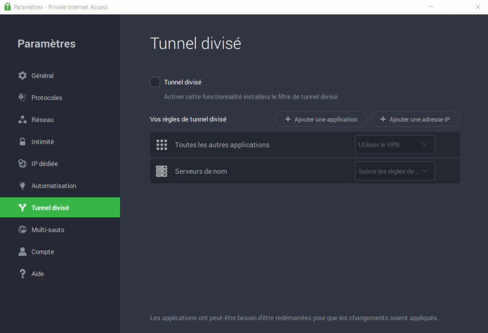Select Tunnel divisé in the sidebar
The width and height of the screenshot is (488, 333).
pos(60,208)
